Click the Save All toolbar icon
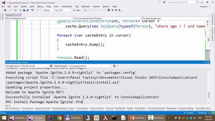The width and height of the screenshot is (215, 121). (x=28, y=10)
